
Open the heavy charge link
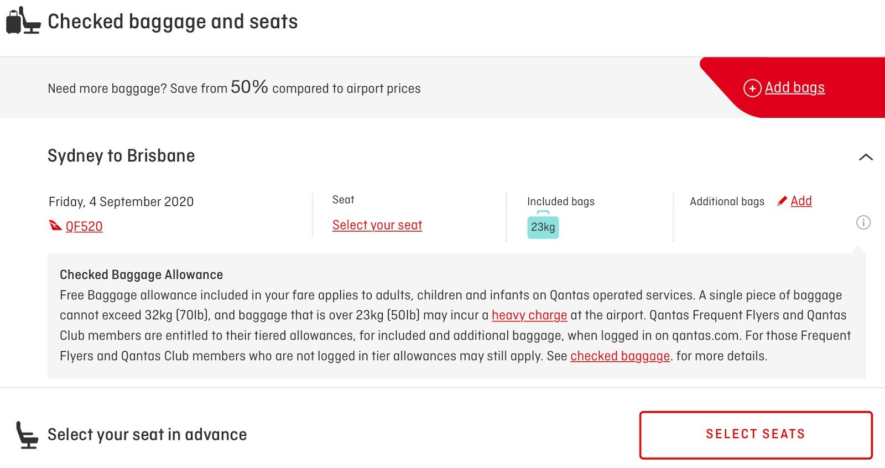pos(529,315)
